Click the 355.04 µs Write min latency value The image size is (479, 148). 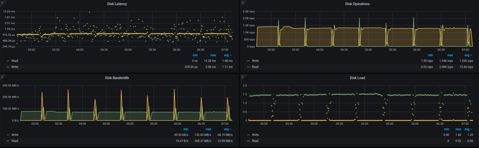(191, 67)
